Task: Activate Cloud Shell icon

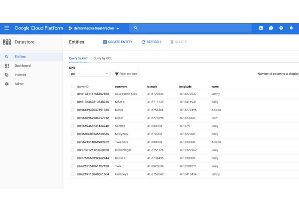Action: [261, 28]
